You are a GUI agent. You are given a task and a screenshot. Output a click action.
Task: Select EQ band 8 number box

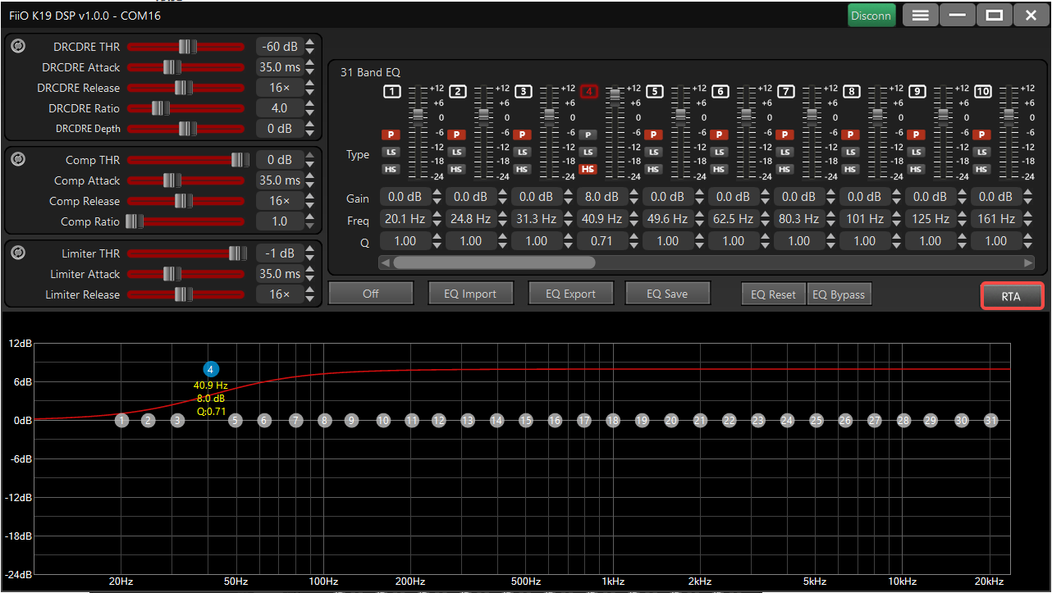852,91
